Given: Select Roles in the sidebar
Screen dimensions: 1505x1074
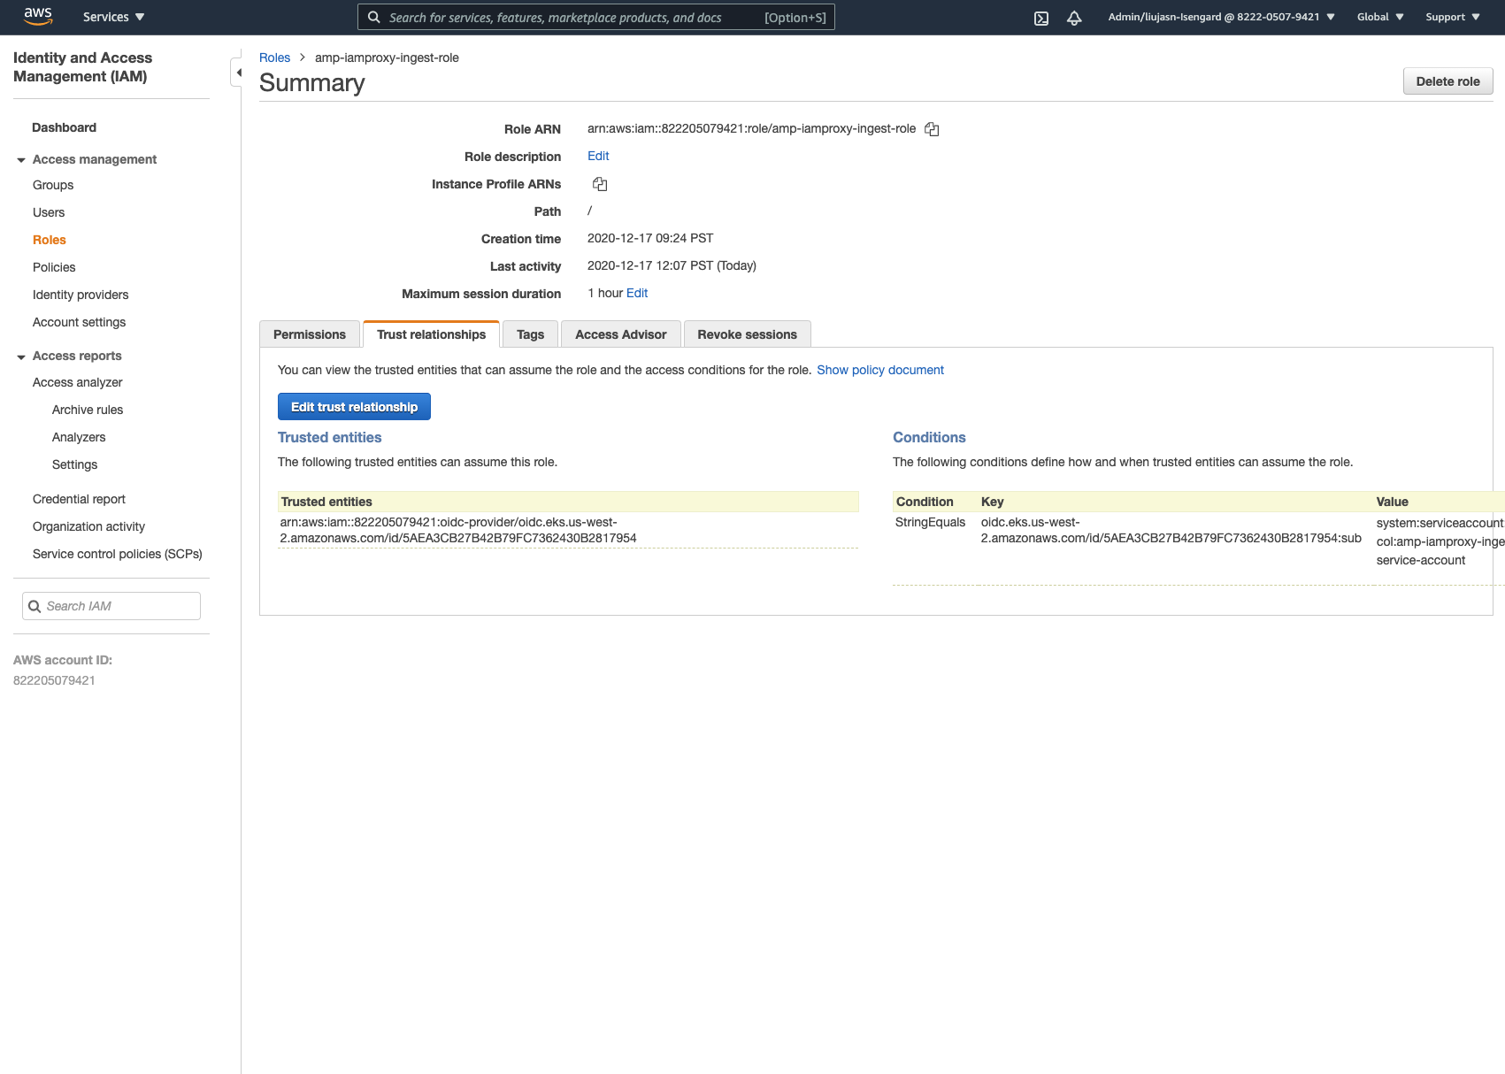Looking at the screenshot, I should 50,240.
